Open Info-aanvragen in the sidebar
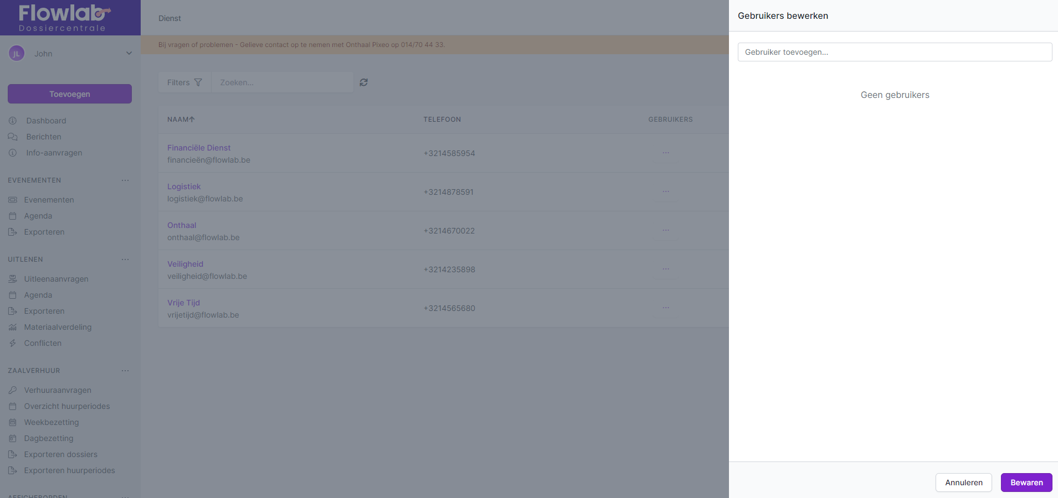The height and width of the screenshot is (498, 1058). [54, 153]
